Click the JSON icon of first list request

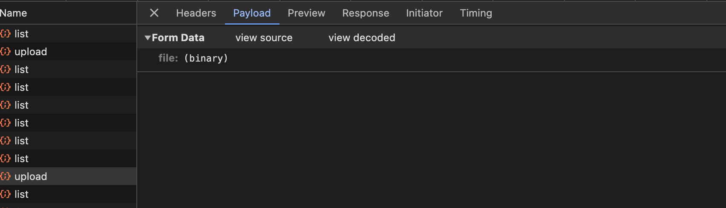(6, 34)
